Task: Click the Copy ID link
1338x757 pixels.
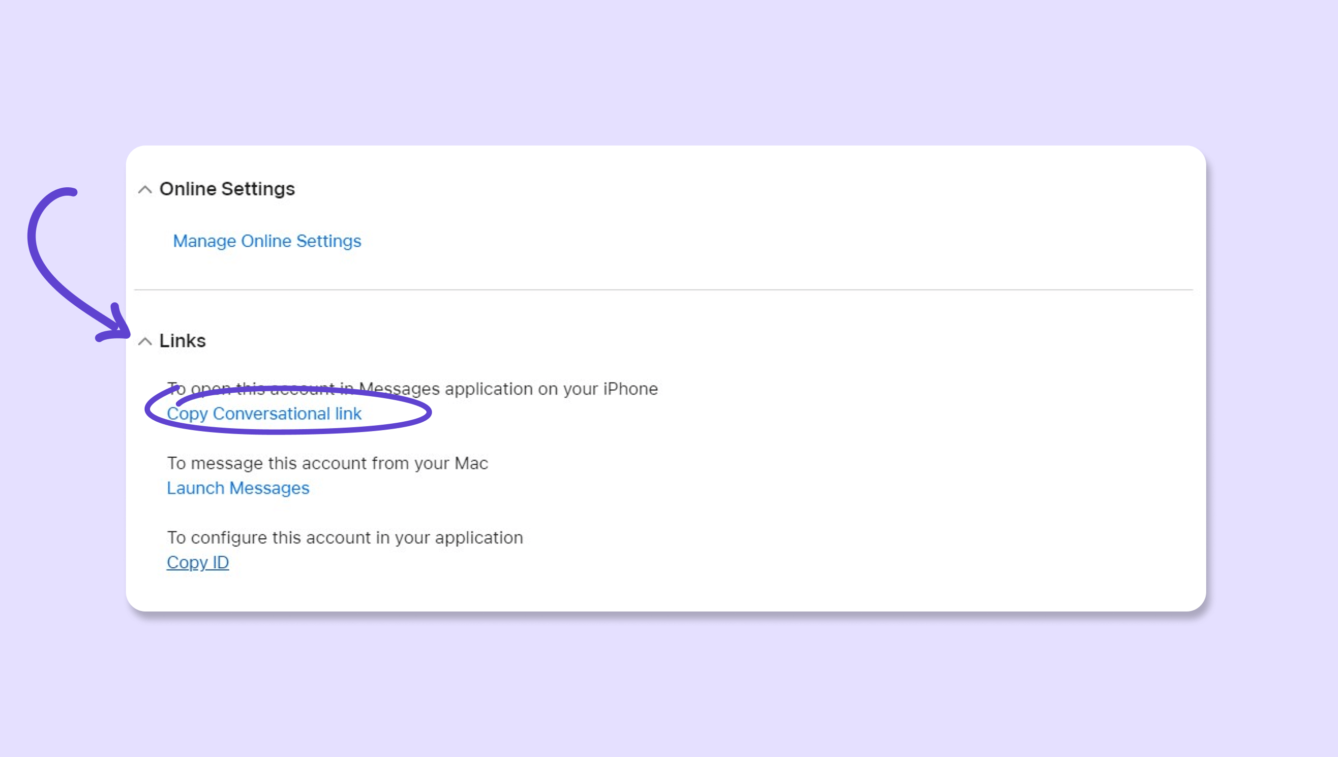Action: click(x=198, y=562)
